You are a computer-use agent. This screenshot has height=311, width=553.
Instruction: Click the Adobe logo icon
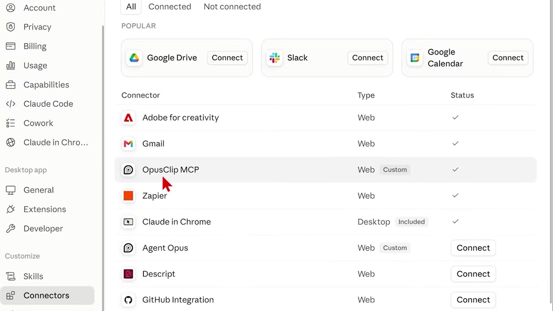click(x=128, y=117)
